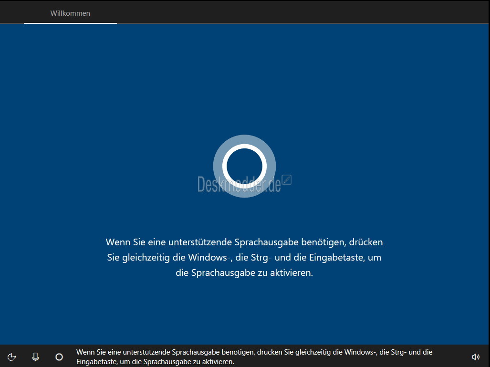This screenshot has width=490, height=367.
Task: Open the Ease of Access icon
Action: click(12, 357)
